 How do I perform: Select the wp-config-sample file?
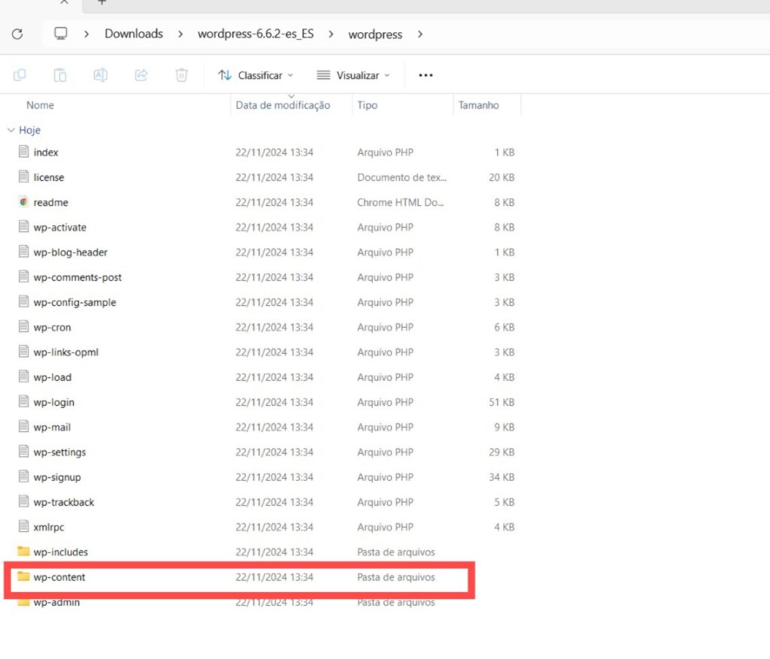click(x=74, y=302)
